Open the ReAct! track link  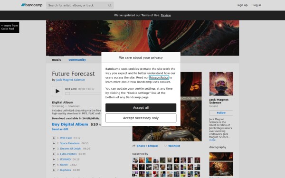click(64, 165)
